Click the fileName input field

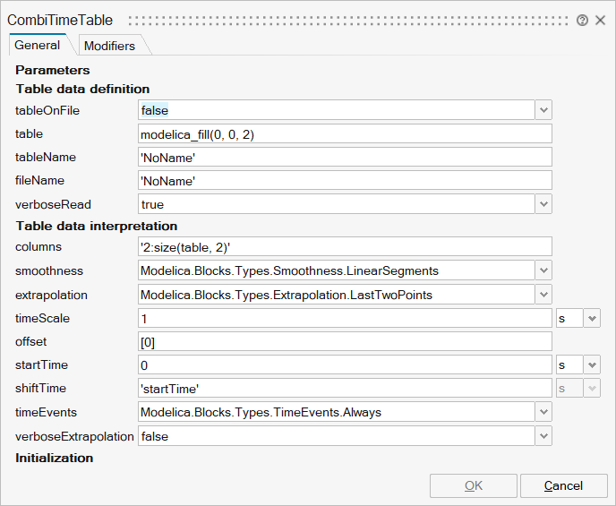(345, 181)
